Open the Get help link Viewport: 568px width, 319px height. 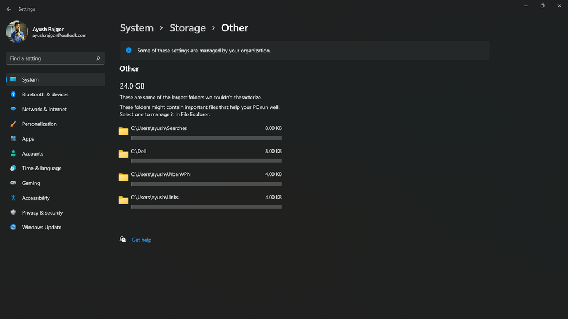[x=142, y=240]
